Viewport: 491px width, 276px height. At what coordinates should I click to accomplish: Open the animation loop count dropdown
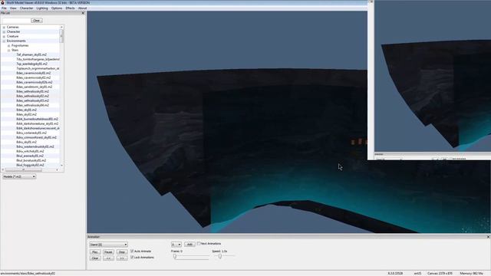click(176, 245)
